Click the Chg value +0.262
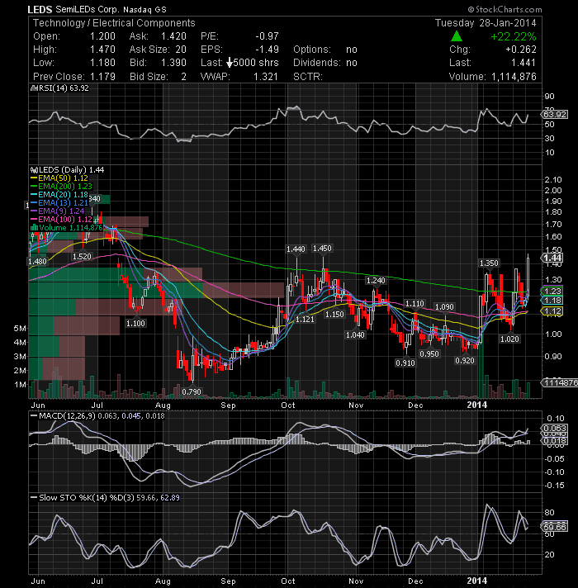This screenshot has height=588, width=578. pyautogui.click(x=521, y=50)
